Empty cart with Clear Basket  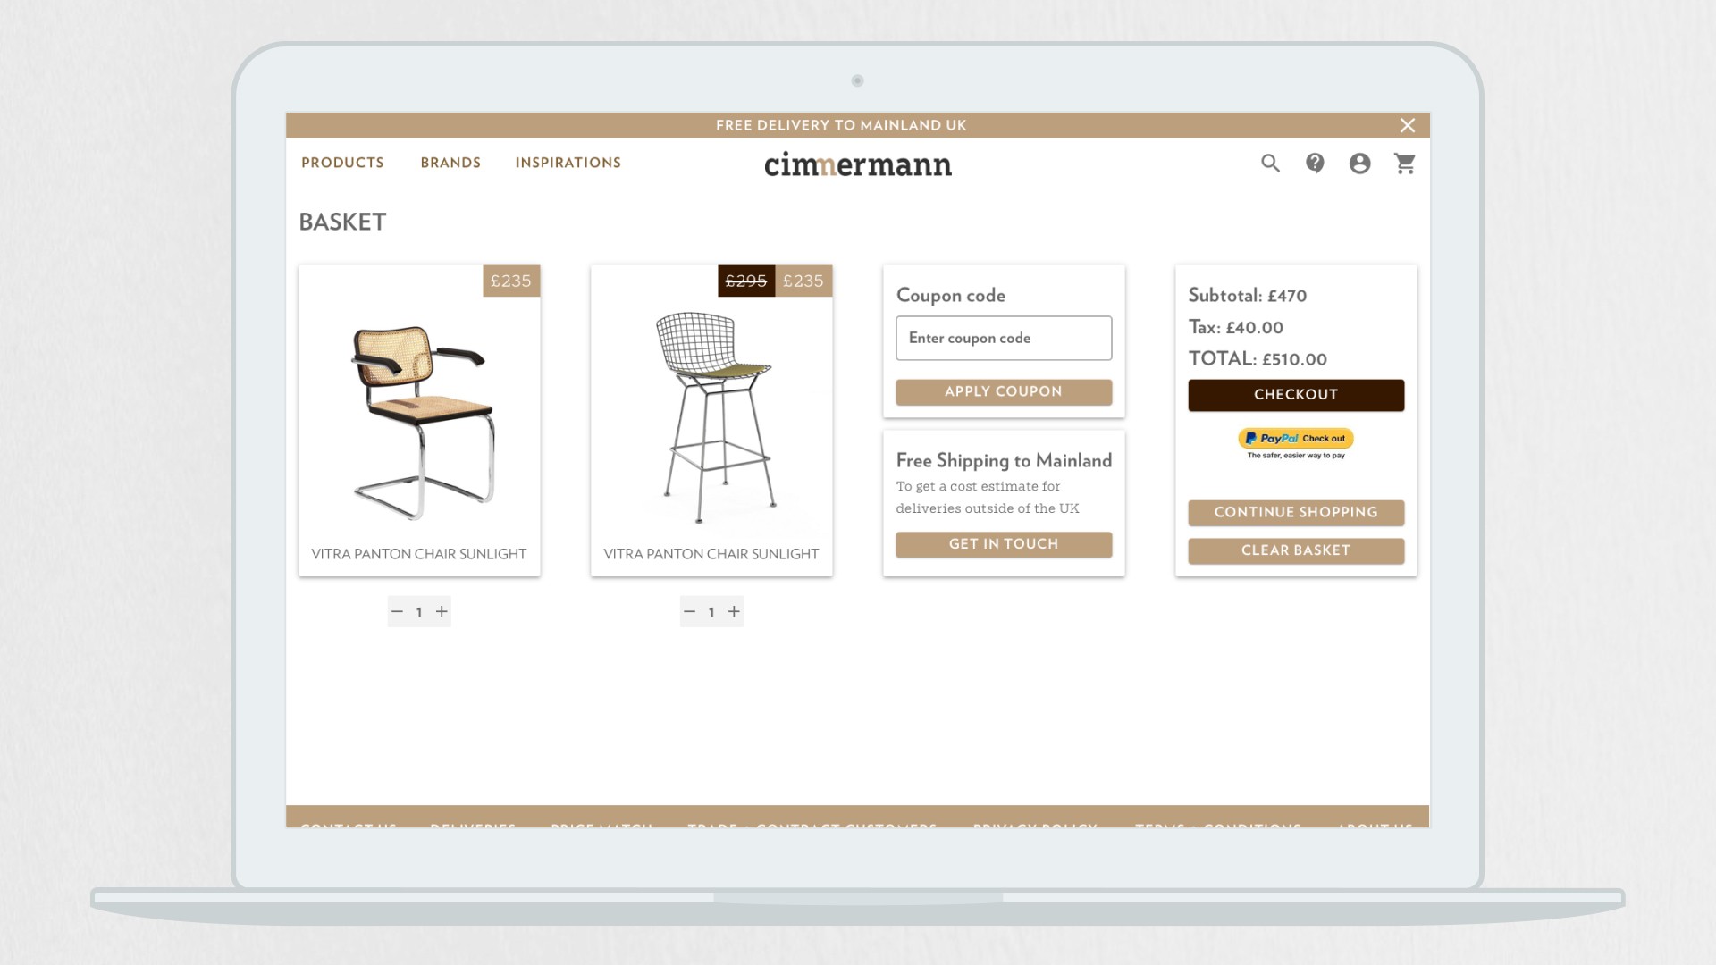point(1296,550)
